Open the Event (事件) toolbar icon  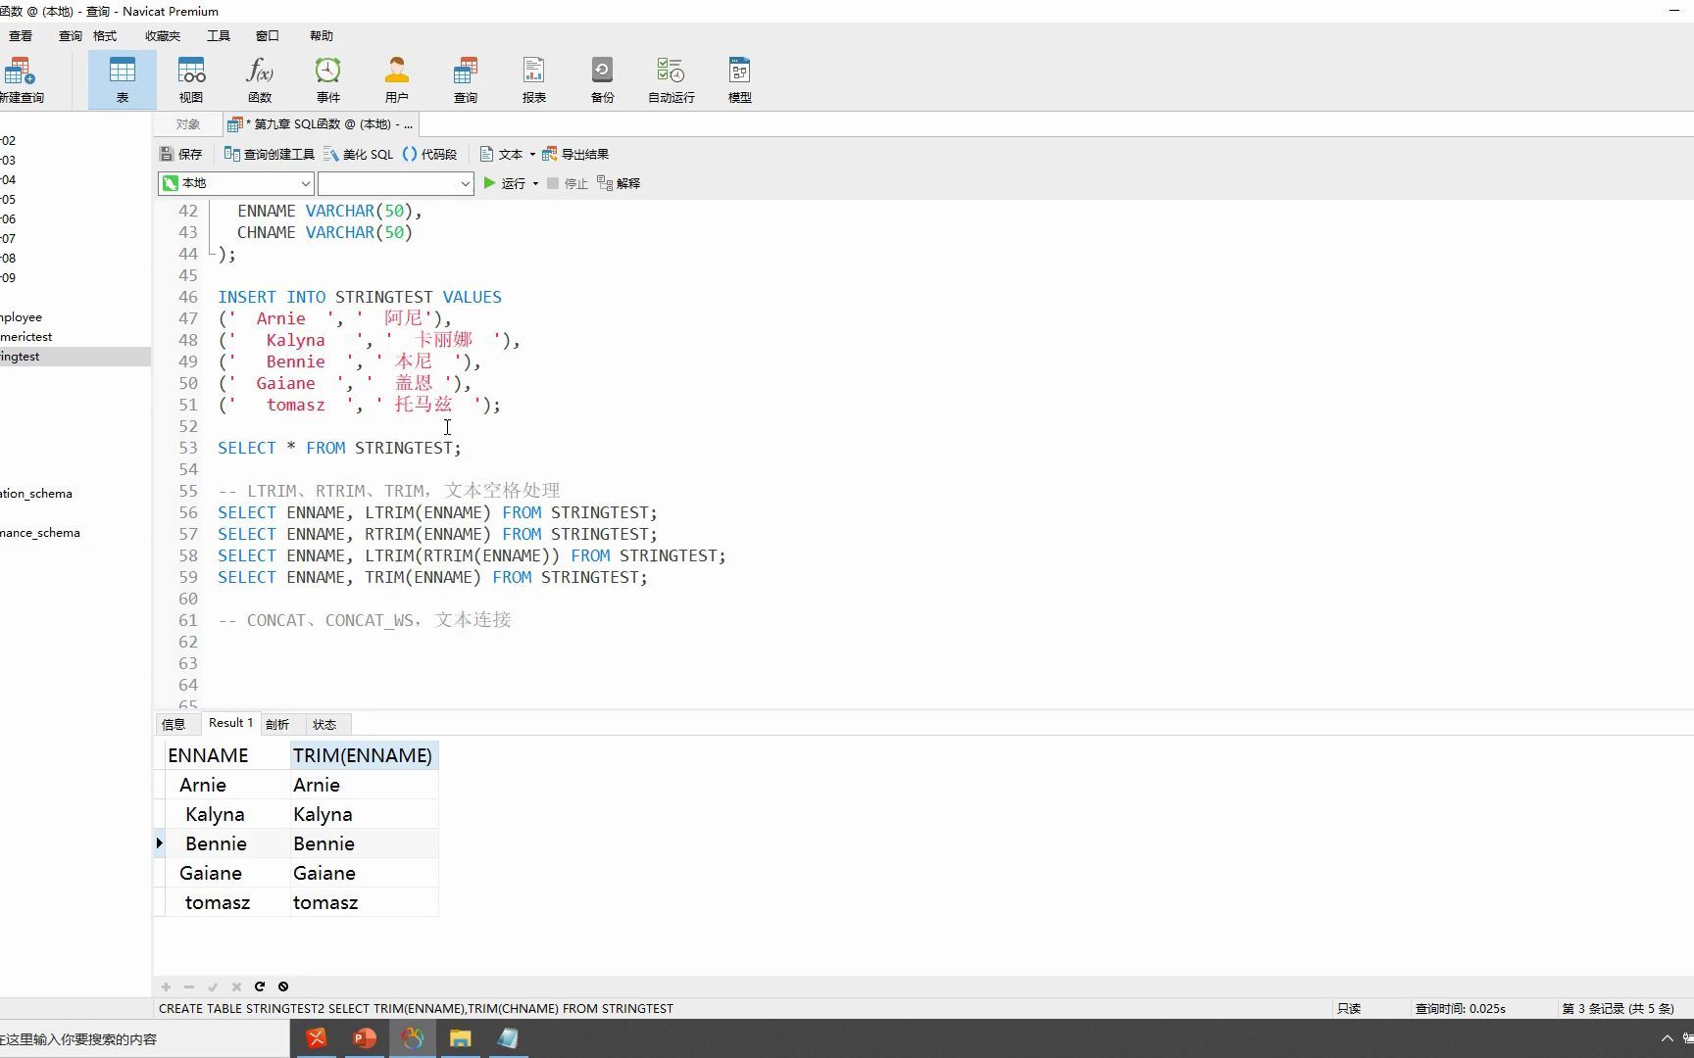(328, 79)
